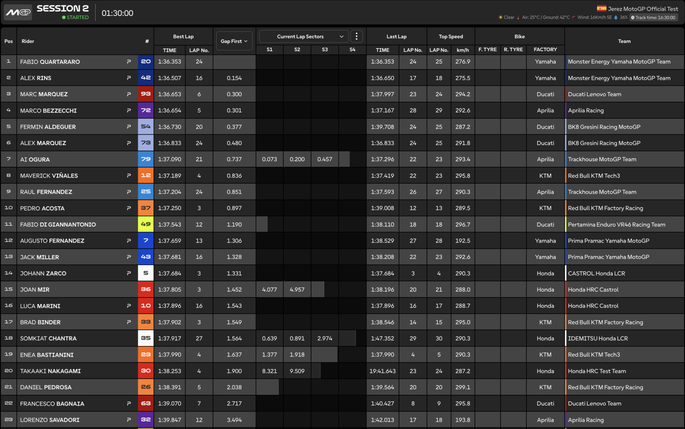685x429 pixels.
Task: Click the pit icon for Luca Marini
Action: point(129,306)
